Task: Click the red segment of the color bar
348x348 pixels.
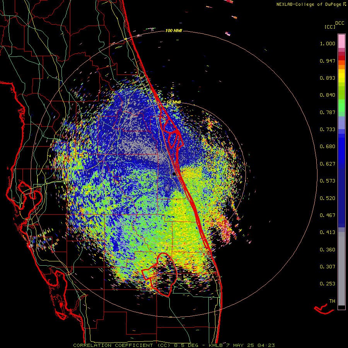Action: pyautogui.click(x=341, y=58)
